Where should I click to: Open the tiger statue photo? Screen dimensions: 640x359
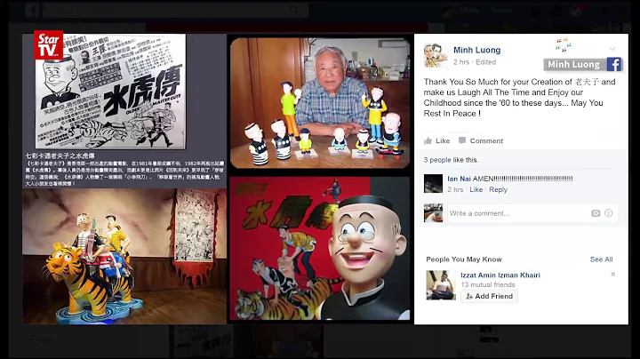pos(124,256)
